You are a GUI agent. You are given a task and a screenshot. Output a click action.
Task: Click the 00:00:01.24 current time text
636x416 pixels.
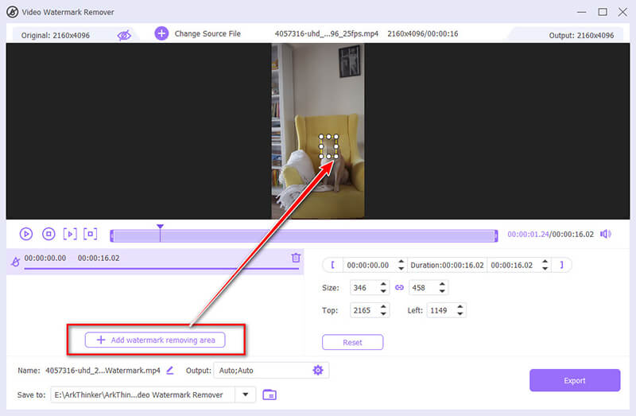click(x=528, y=234)
